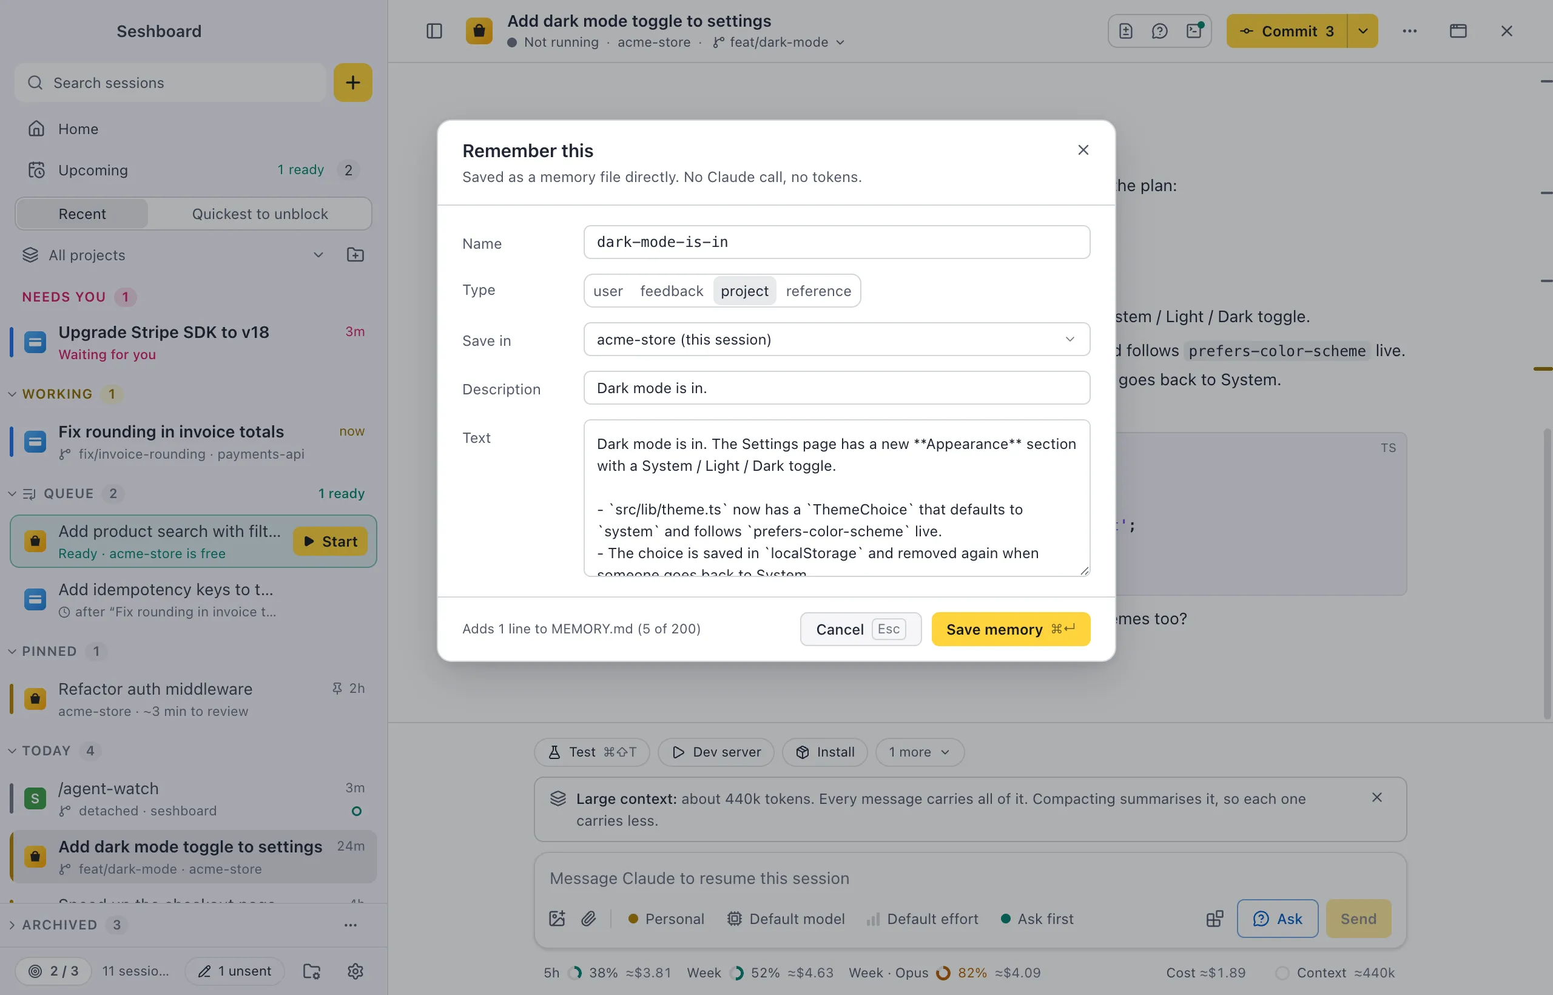Open the Save in dropdown
Screen dimensions: 1553x995
837,339
